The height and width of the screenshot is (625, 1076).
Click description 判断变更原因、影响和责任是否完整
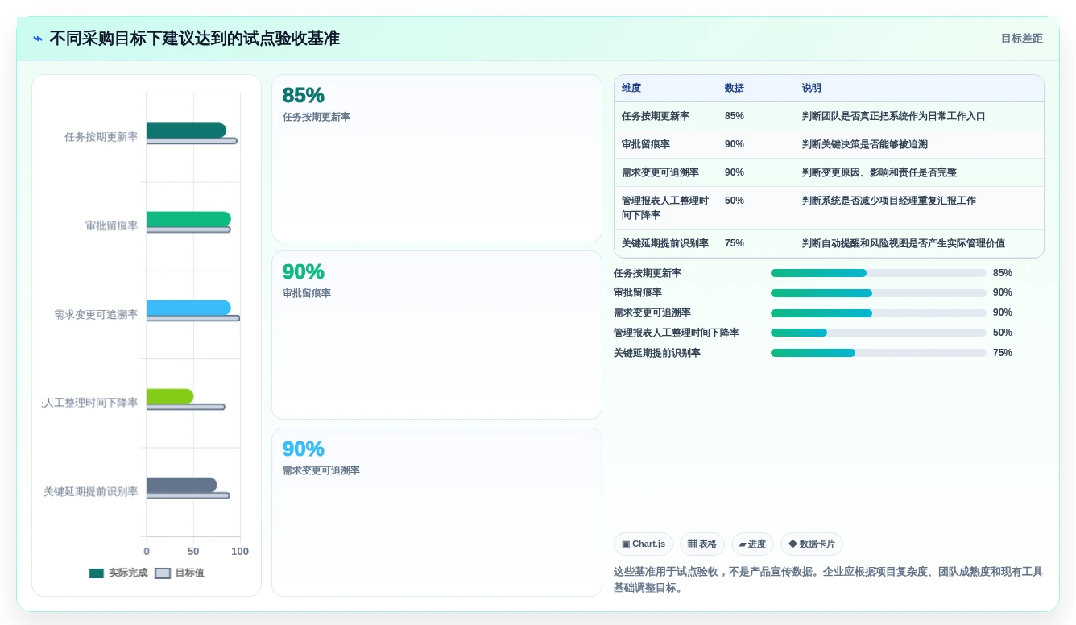tap(879, 172)
